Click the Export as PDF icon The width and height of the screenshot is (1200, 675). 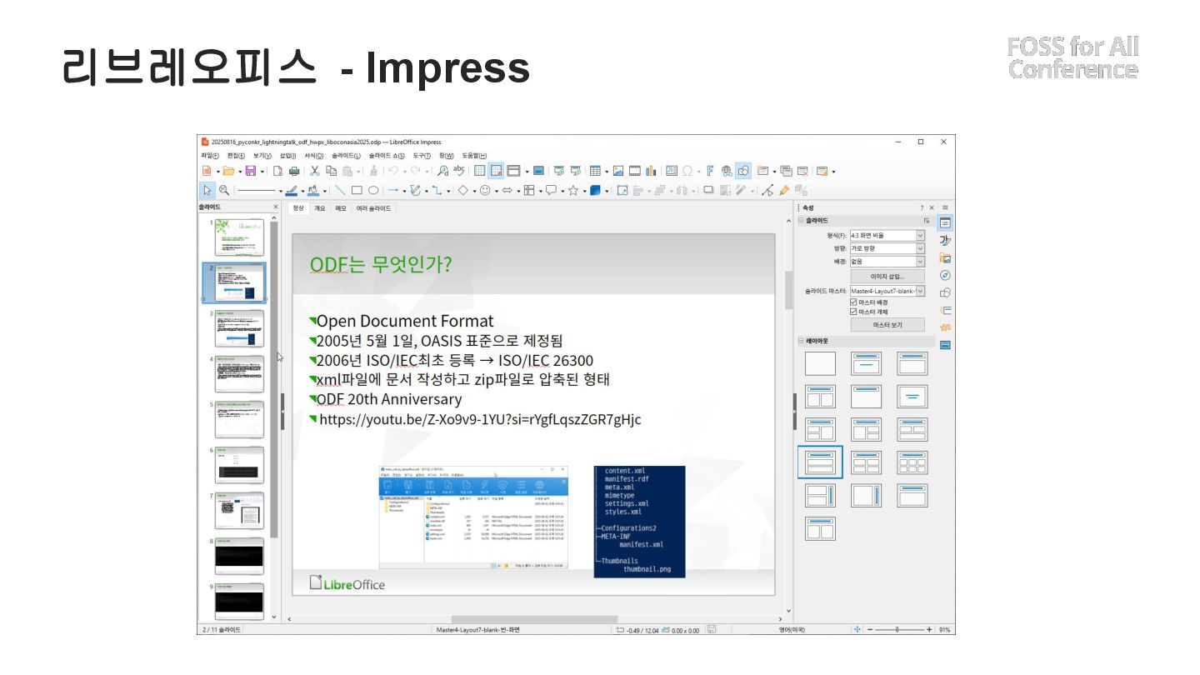277,171
